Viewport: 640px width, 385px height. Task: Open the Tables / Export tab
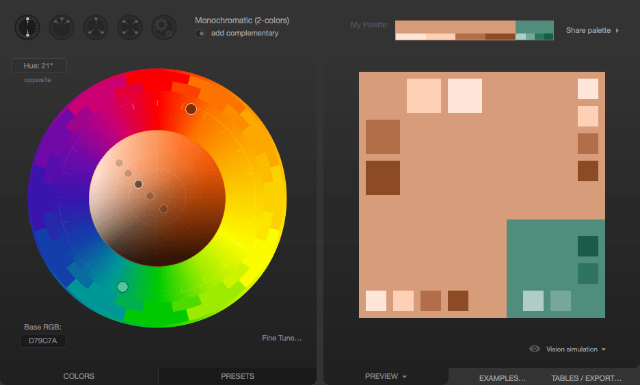[x=586, y=378]
